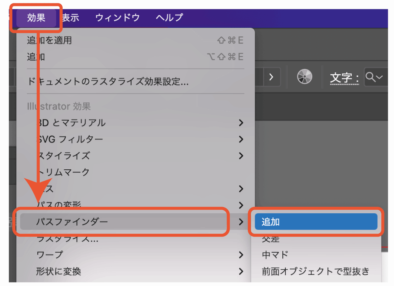The width and height of the screenshot is (394, 286).
Task: Open the 効果 menu in the menu bar
Action: [x=36, y=17]
